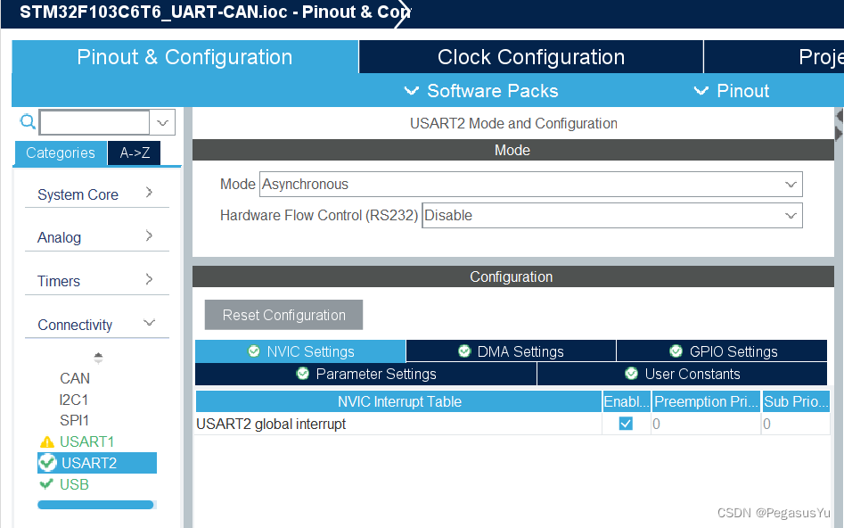Open the NVIC Settings tab

[300, 351]
